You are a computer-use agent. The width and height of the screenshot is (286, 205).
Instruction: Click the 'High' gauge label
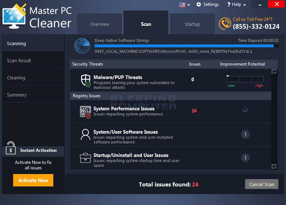click(x=259, y=86)
